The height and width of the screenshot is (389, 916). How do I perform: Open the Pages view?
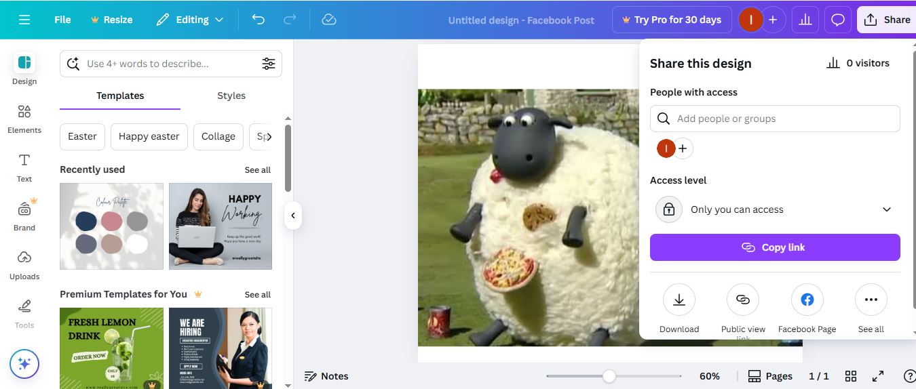pos(770,376)
